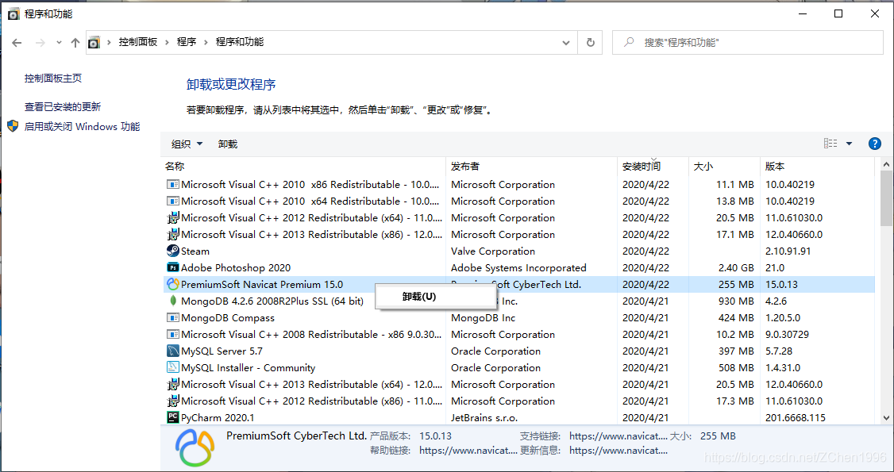
Task: Click the Steam program icon
Action: coord(173,251)
